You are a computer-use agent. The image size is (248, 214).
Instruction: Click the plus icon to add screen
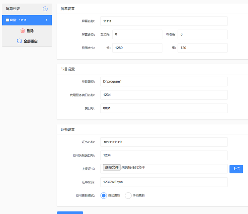(x=45, y=9)
